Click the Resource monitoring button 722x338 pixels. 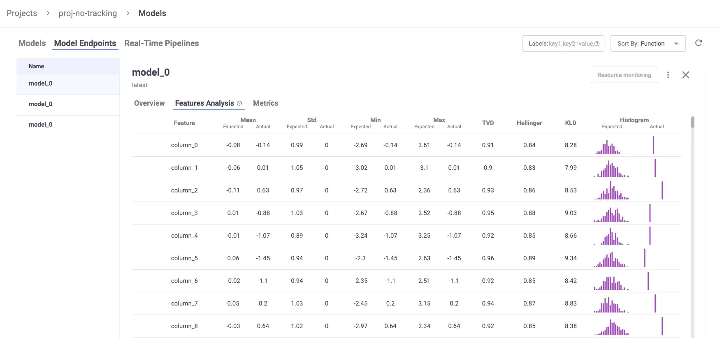coord(624,75)
